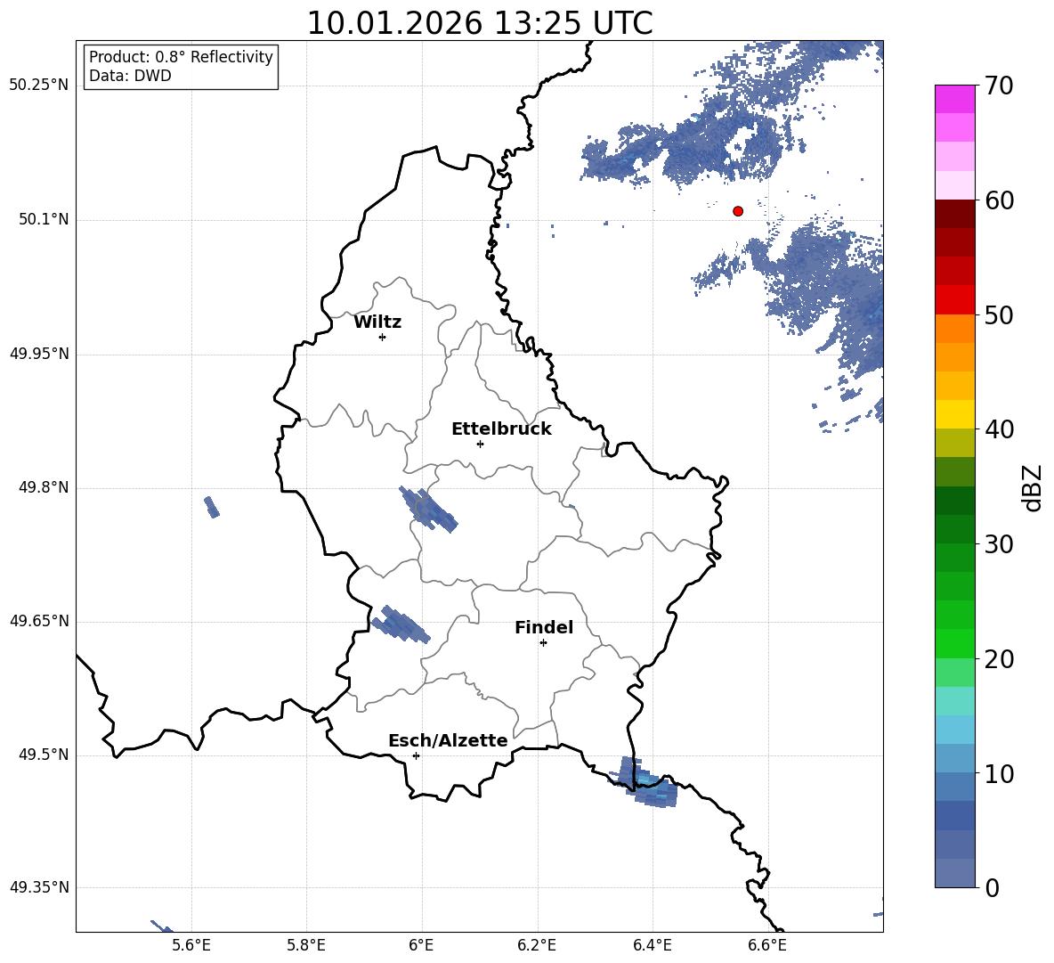Click the 6°E longitude tick label
The height and width of the screenshot is (963, 1054).
pos(421,945)
